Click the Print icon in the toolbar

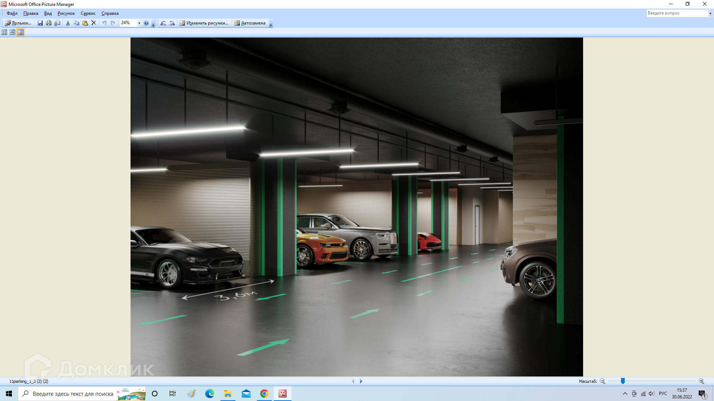pos(49,23)
